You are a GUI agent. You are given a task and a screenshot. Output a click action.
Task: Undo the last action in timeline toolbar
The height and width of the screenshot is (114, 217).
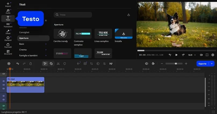coord(18,63)
